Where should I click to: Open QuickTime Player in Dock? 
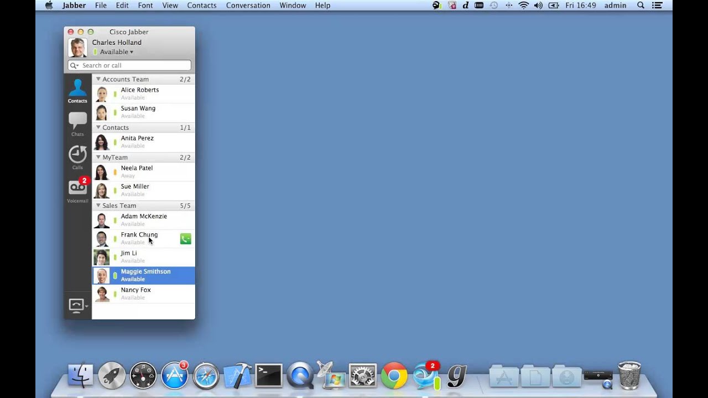tap(300, 375)
